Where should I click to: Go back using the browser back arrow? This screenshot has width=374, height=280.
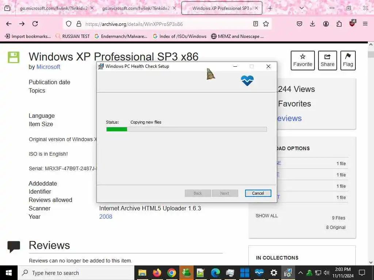pyautogui.click(x=9, y=24)
